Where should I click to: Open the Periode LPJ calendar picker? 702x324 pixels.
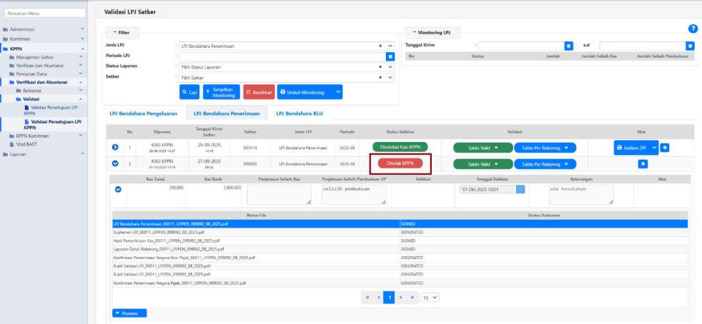tap(390, 56)
